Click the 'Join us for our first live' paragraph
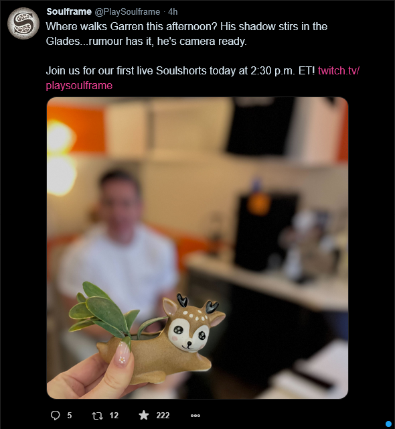395x429 pixels. pos(203,78)
